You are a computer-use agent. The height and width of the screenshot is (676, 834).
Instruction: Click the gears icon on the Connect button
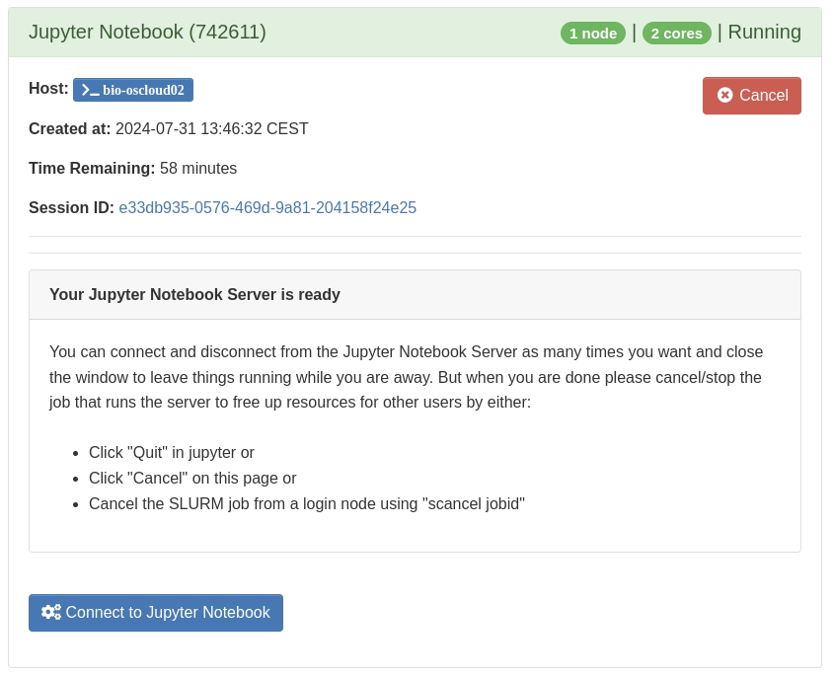click(x=51, y=612)
